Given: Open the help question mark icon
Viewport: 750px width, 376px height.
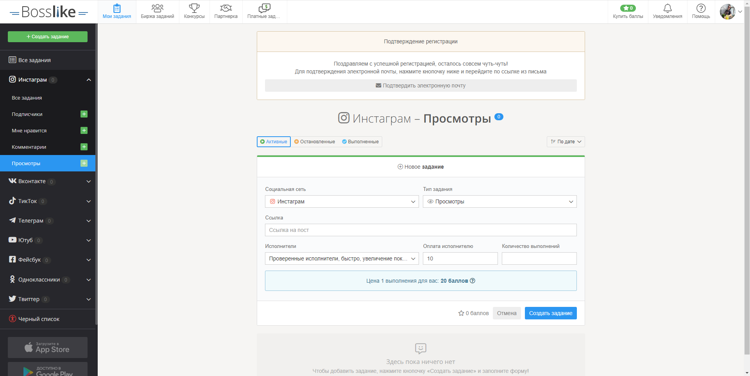Looking at the screenshot, I should point(701,8).
